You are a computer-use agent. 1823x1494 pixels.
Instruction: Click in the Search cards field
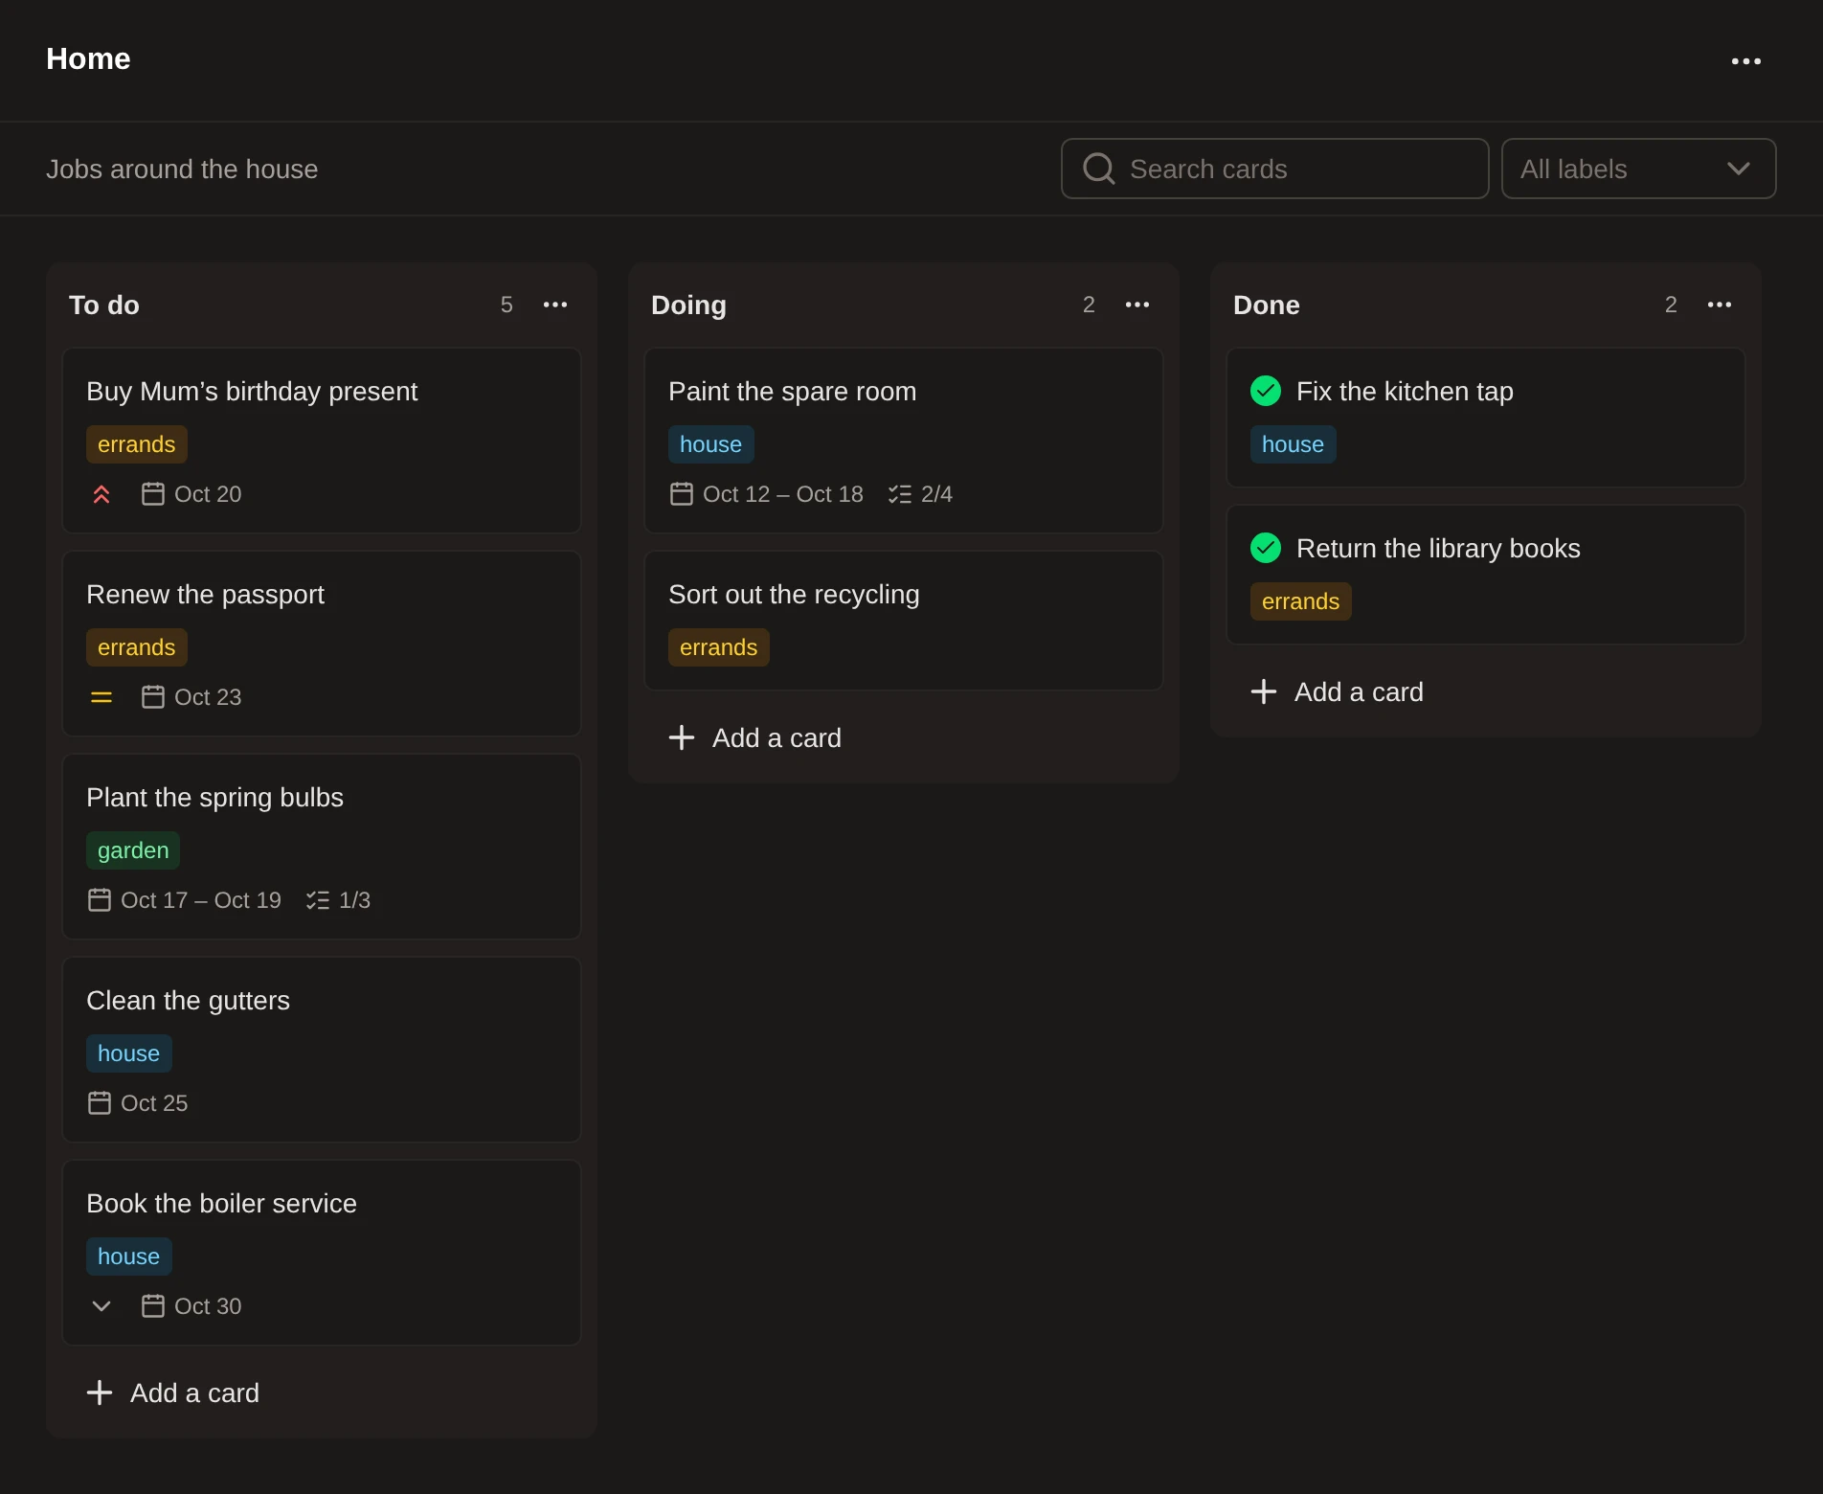1275,169
